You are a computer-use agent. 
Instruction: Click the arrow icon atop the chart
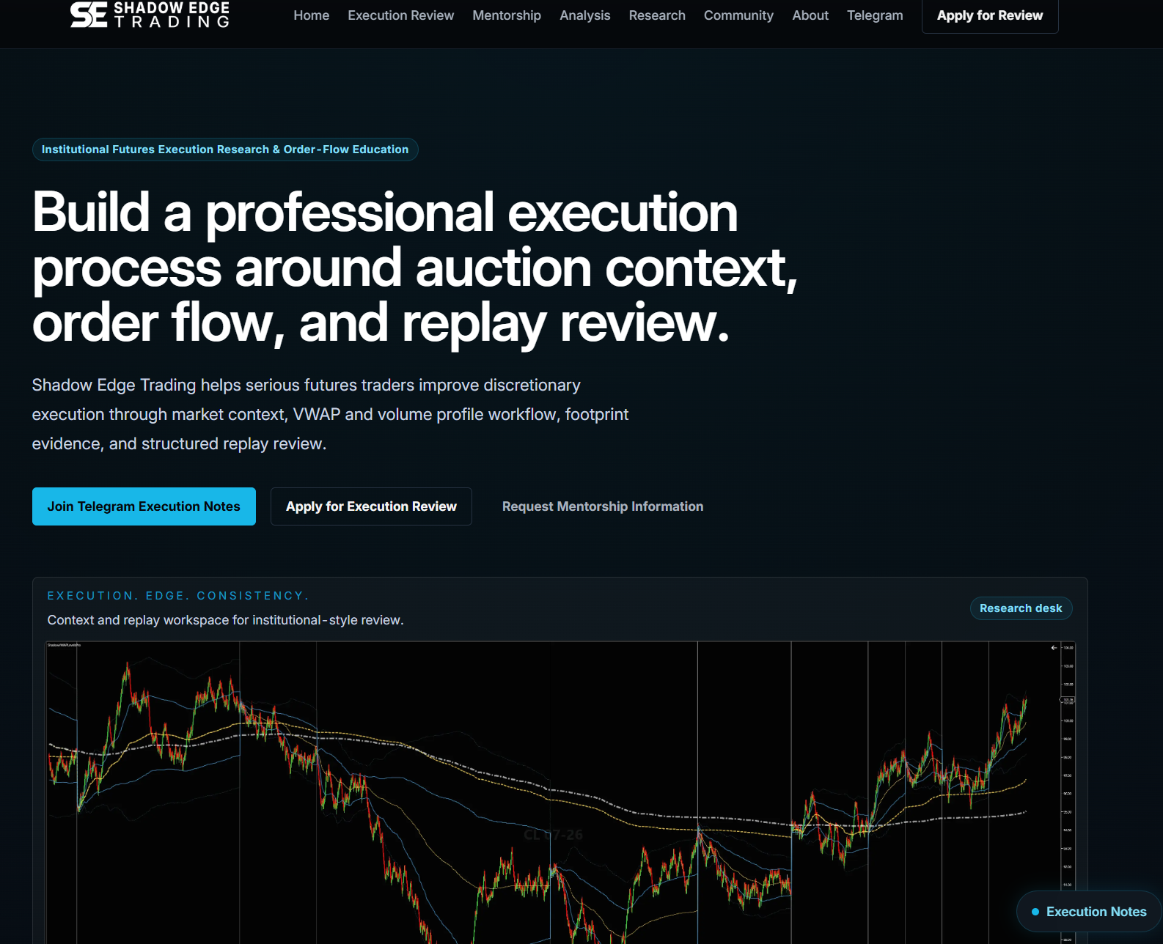[x=1054, y=648]
